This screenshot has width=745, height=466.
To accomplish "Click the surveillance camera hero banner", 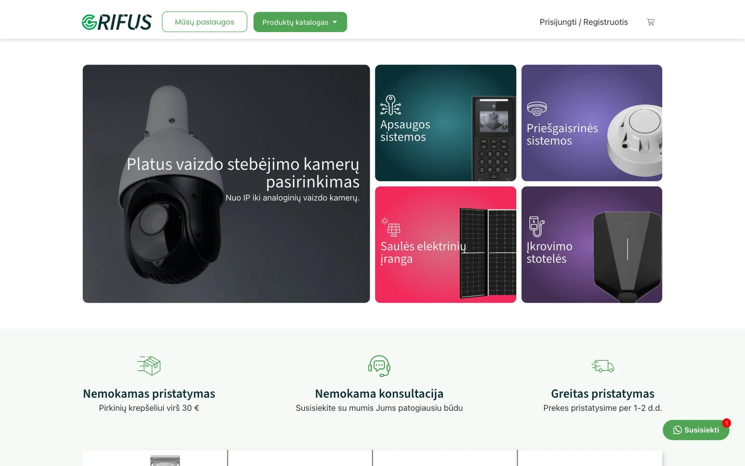I will tap(226, 184).
